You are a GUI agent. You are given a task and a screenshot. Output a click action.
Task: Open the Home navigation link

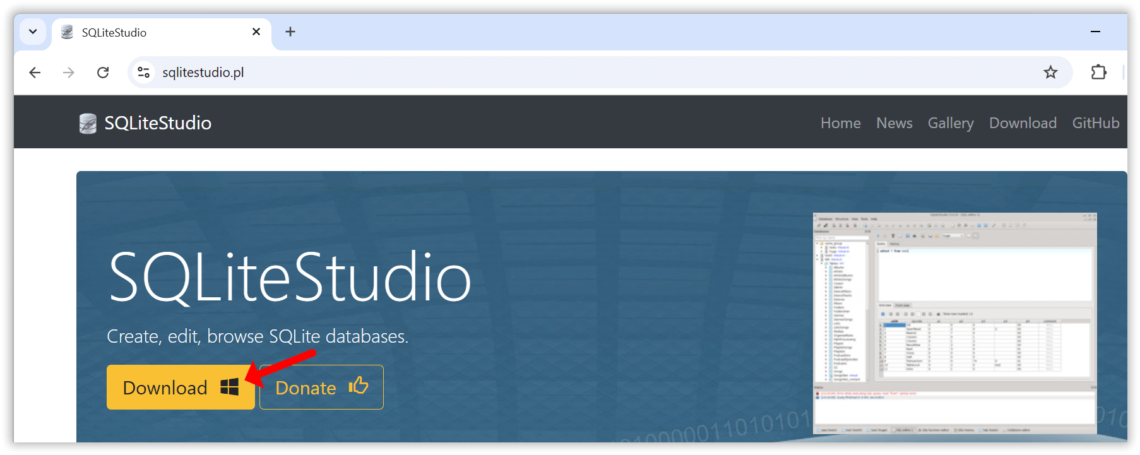pyautogui.click(x=840, y=123)
